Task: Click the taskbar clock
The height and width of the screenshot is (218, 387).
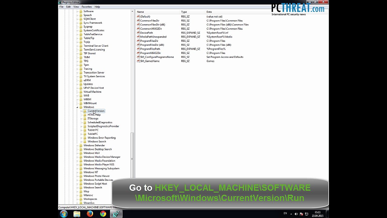Action: (318, 214)
